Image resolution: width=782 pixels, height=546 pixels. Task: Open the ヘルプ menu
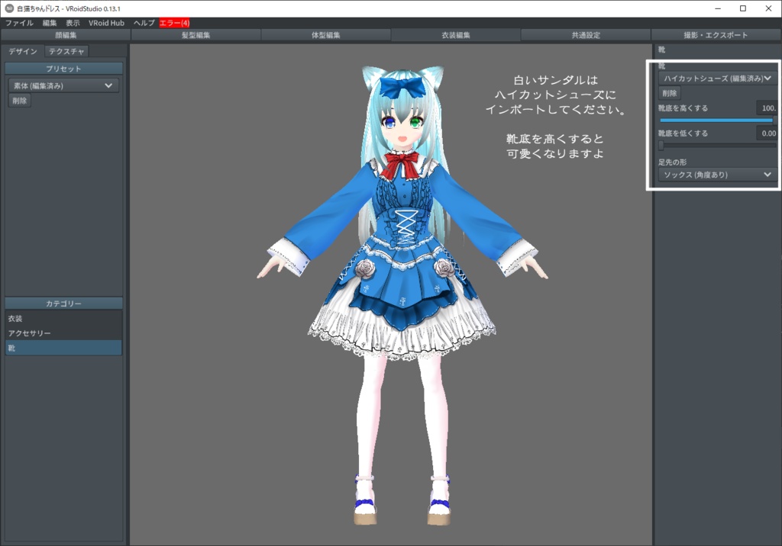pos(142,23)
